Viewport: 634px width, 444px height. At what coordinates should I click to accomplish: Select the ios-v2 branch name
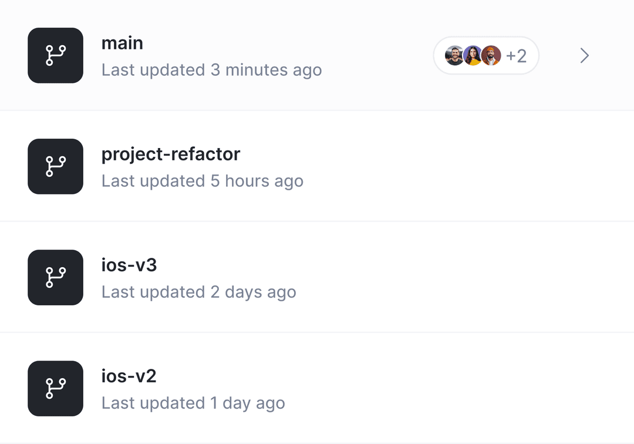[x=129, y=376]
